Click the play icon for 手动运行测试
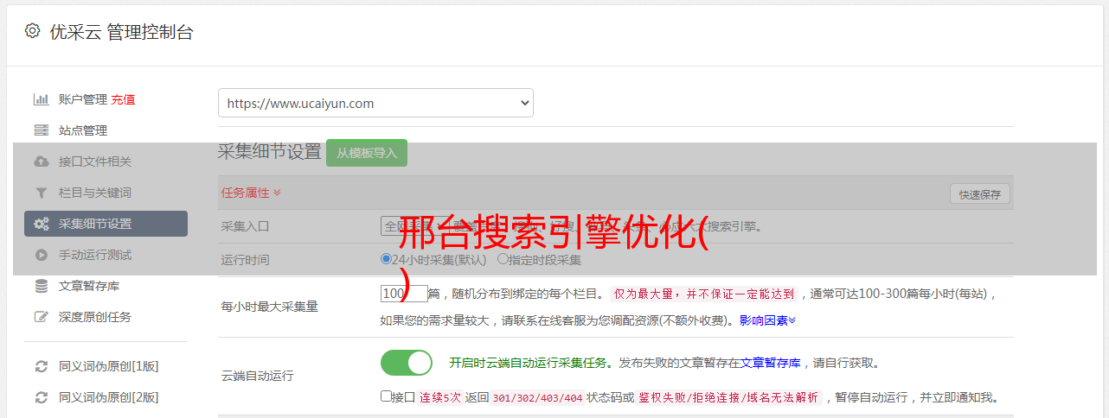The width and height of the screenshot is (1109, 418). [x=41, y=255]
